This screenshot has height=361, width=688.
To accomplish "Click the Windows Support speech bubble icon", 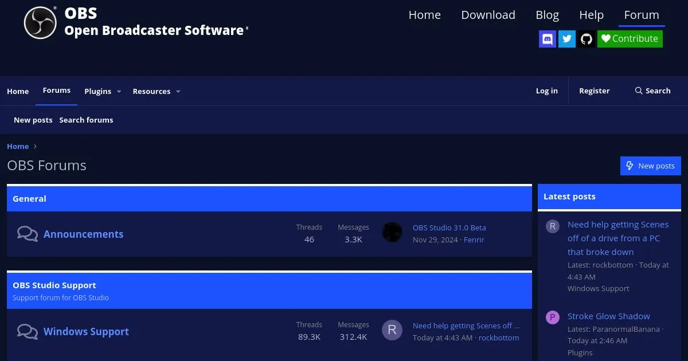I will click(x=28, y=331).
